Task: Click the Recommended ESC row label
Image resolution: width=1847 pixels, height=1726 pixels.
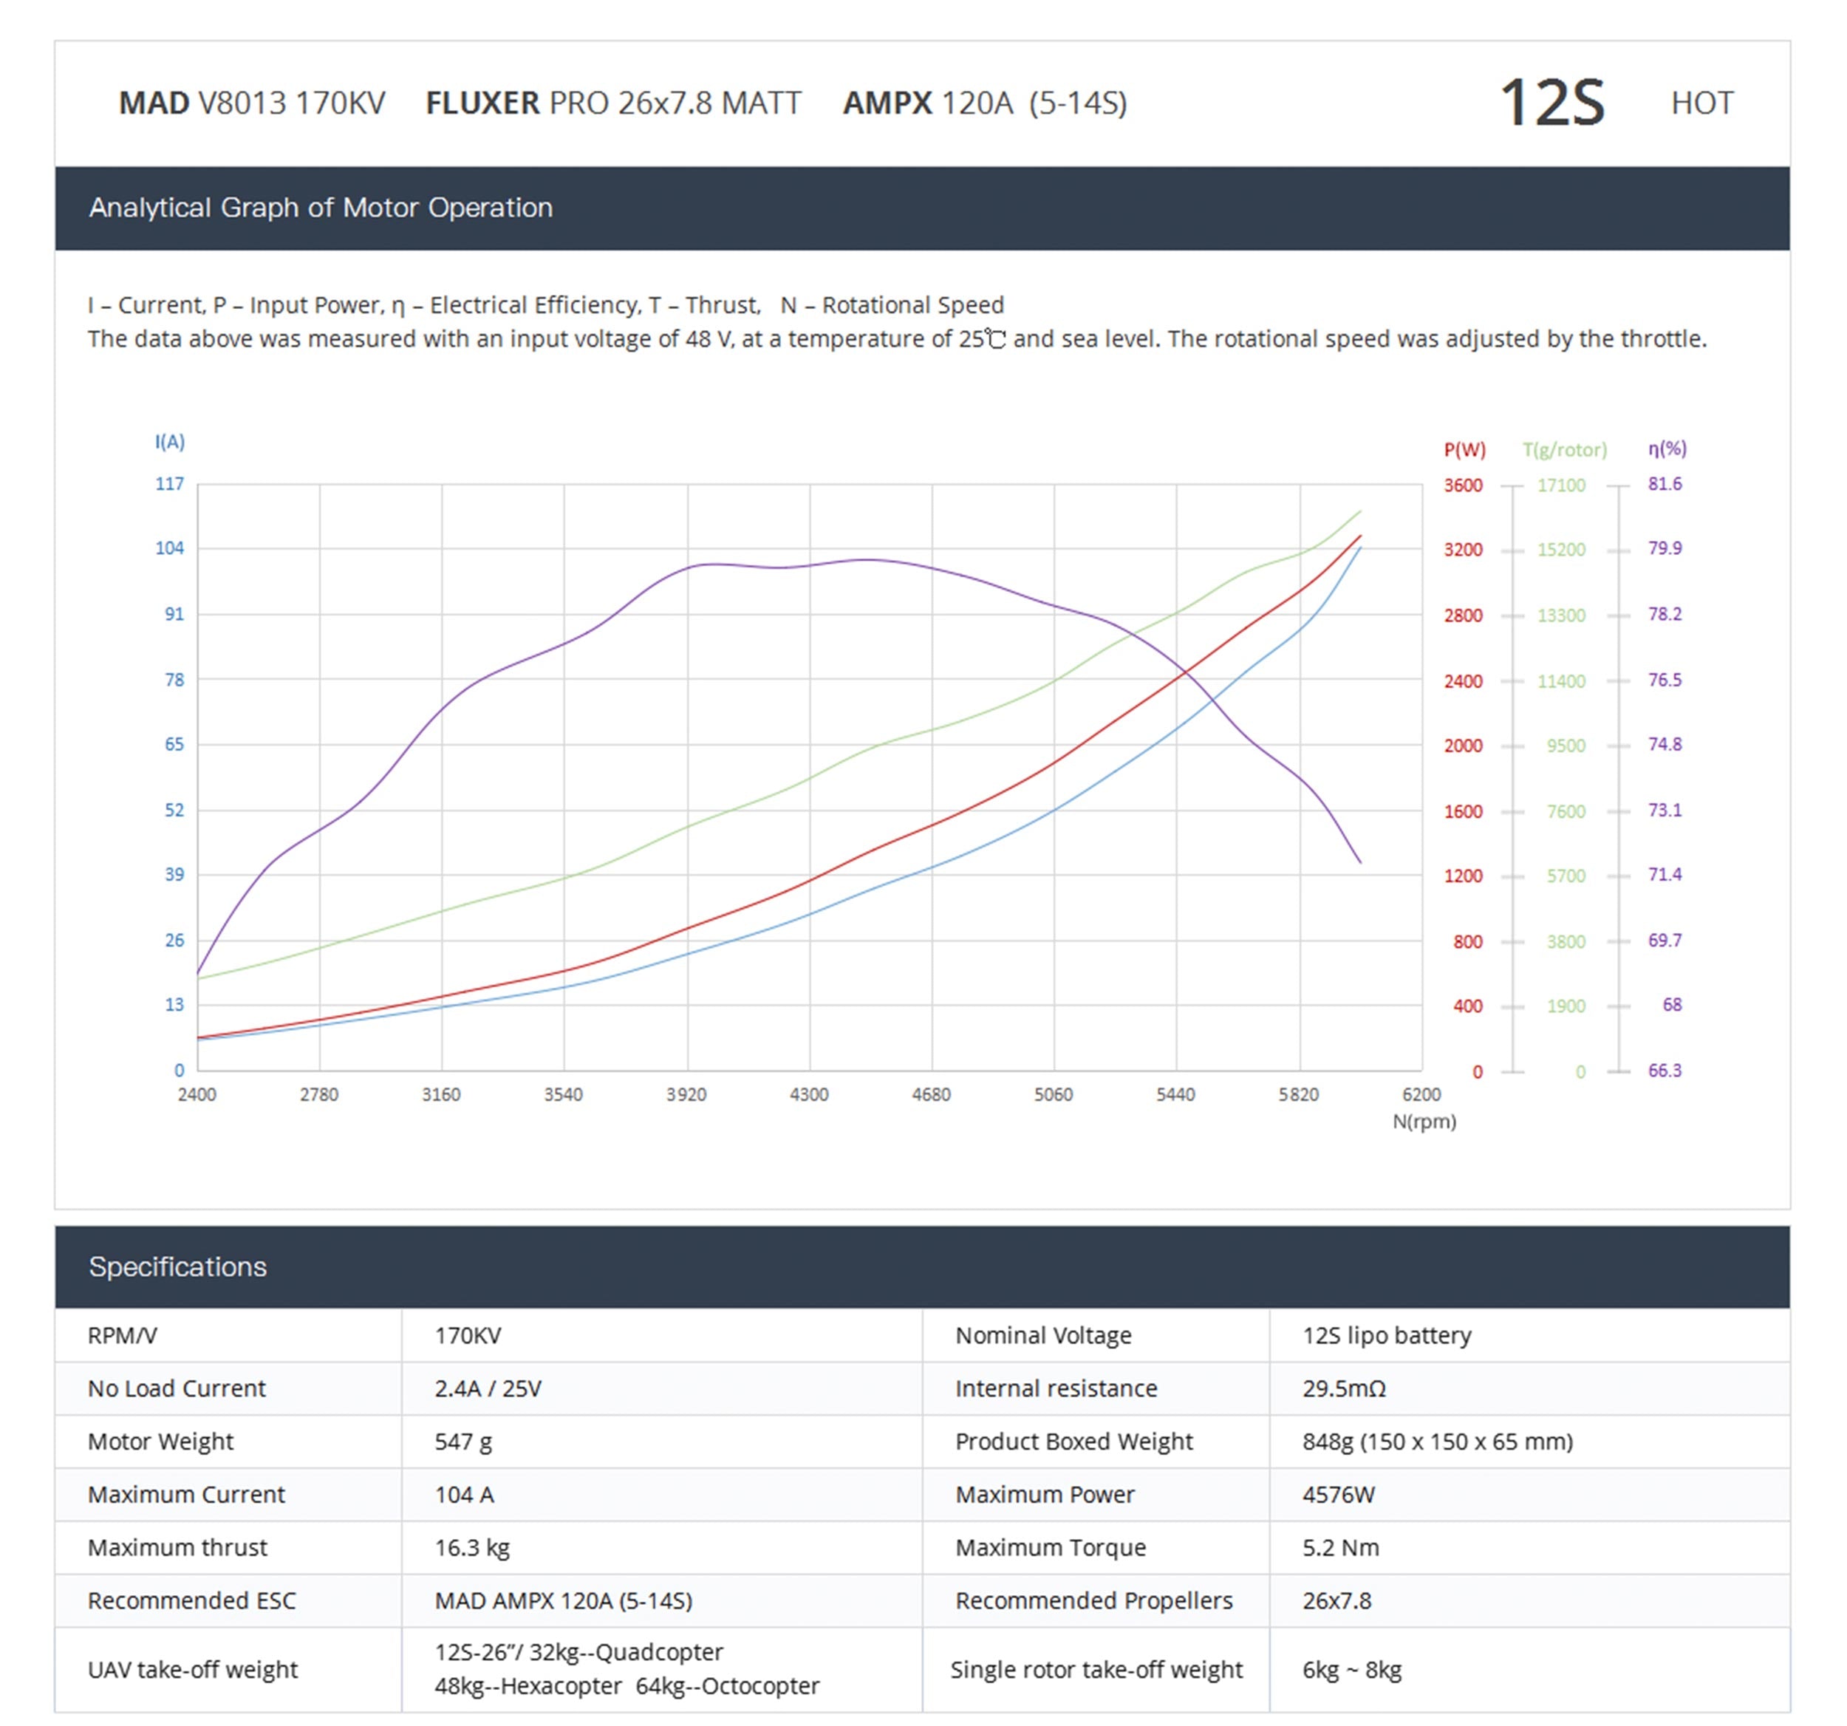Action: (191, 1600)
